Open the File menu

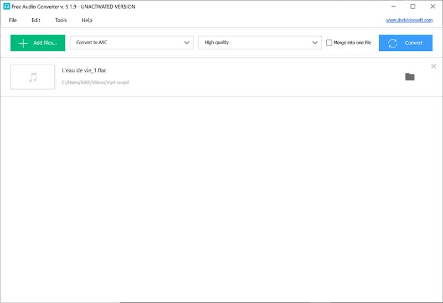click(13, 20)
